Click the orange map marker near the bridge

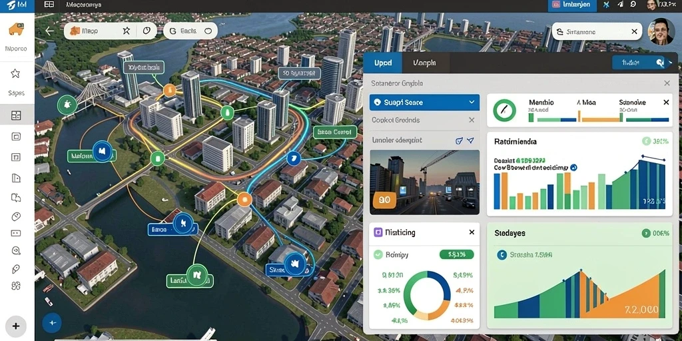[170, 91]
